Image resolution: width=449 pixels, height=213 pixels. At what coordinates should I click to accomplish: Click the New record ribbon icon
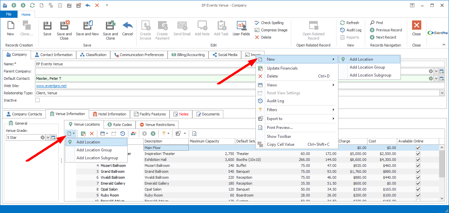pos(11,28)
